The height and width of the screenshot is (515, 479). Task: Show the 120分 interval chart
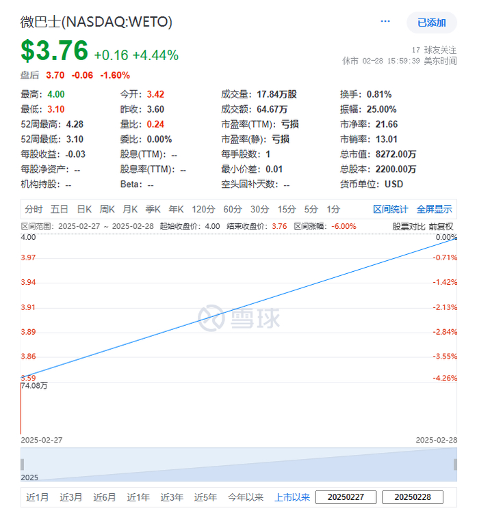tap(203, 209)
